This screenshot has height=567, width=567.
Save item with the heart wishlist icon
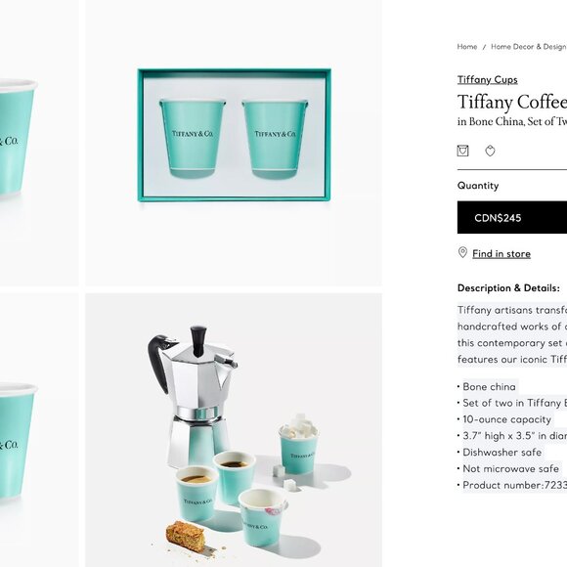(490, 151)
